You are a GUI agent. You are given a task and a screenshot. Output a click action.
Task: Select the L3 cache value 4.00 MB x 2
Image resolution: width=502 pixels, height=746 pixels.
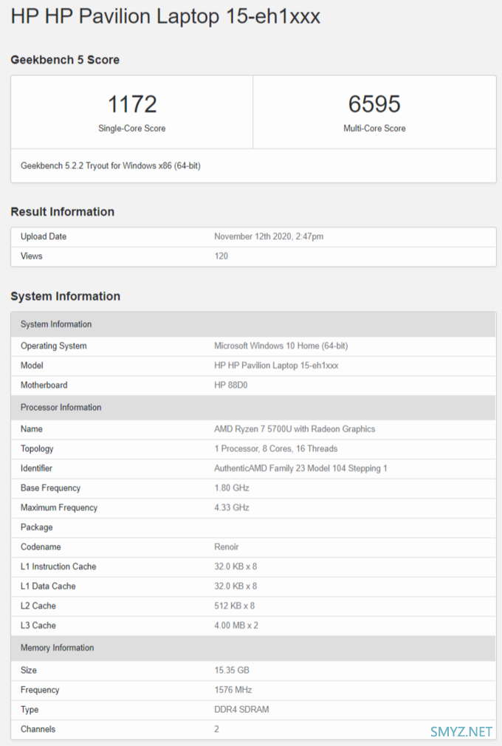[x=236, y=625]
